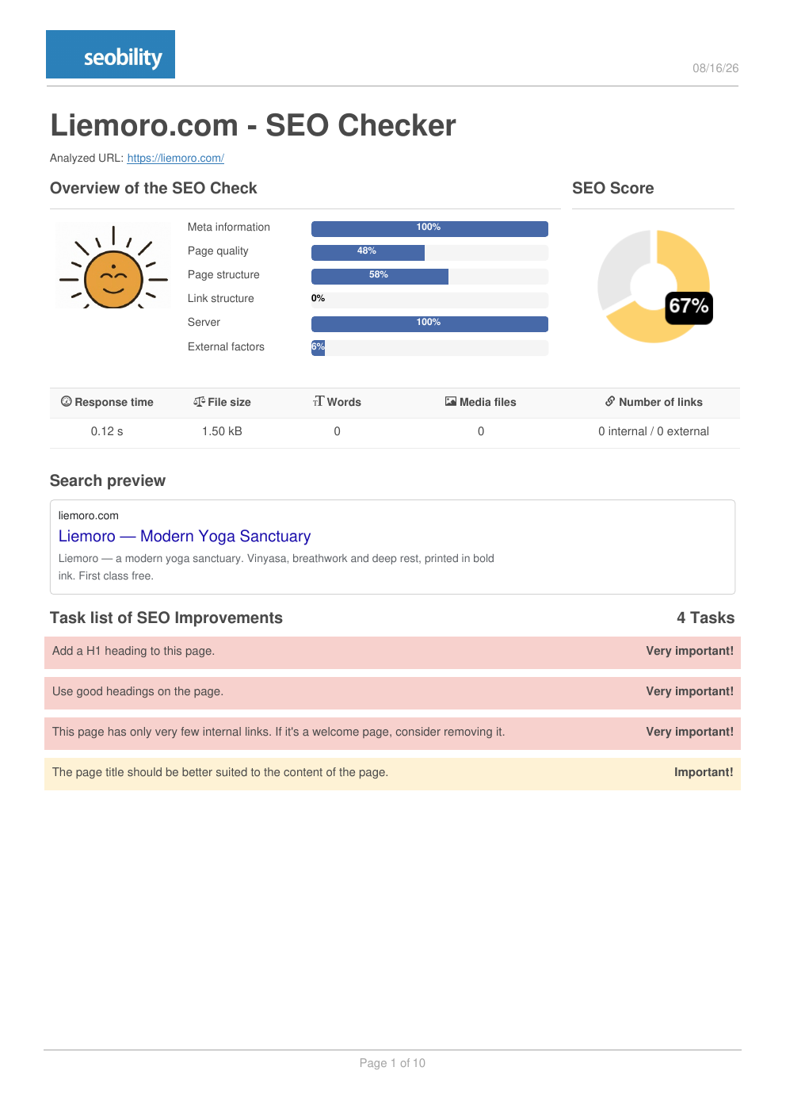786x1113 pixels.
Task: Click the '4 Tasks' count
Action: tap(705, 618)
